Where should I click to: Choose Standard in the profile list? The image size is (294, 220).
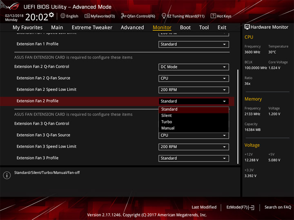pos(194,109)
